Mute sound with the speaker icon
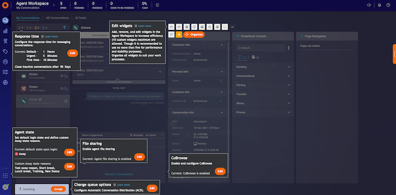The width and height of the screenshot is (396, 195). coord(369,5)
